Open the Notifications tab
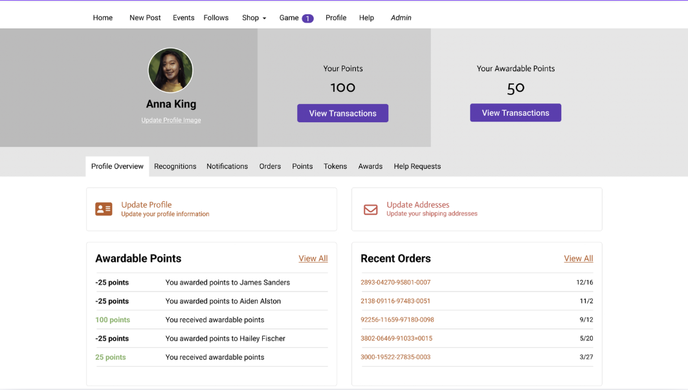 [227, 166]
